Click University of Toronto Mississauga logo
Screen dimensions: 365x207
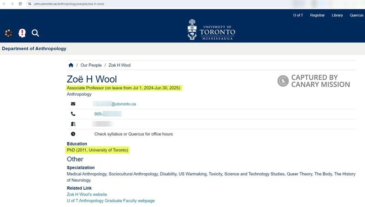(x=211, y=30)
